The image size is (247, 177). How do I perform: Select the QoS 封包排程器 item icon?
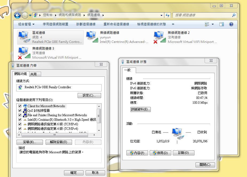(x=25, y=111)
